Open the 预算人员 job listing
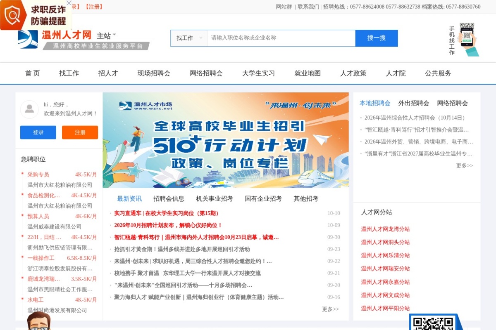This screenshot has height=330, width=496. tap(38, 216)
